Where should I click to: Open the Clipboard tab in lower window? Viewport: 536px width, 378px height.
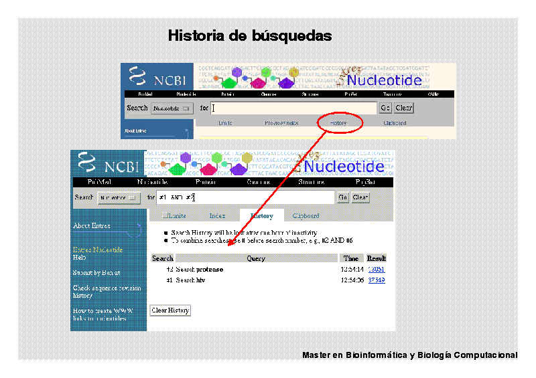coord(306,216)
